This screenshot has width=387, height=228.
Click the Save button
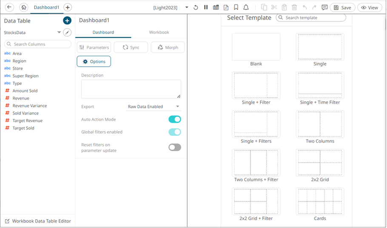[x=342, y=7]
